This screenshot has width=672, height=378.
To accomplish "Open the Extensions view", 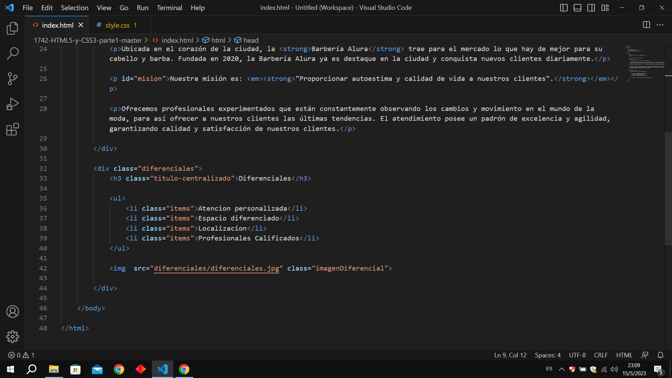I will (x=13, y=129).
